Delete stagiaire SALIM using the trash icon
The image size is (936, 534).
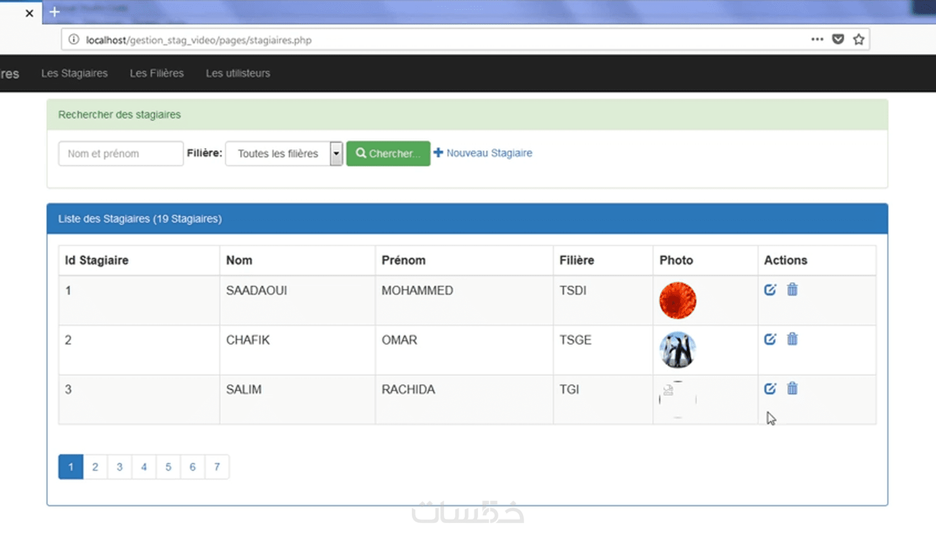click(792, 389)
